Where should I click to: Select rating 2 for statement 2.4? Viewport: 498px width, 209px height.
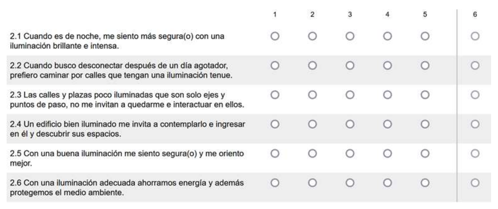pyautogui.click(x=312, y=124)
